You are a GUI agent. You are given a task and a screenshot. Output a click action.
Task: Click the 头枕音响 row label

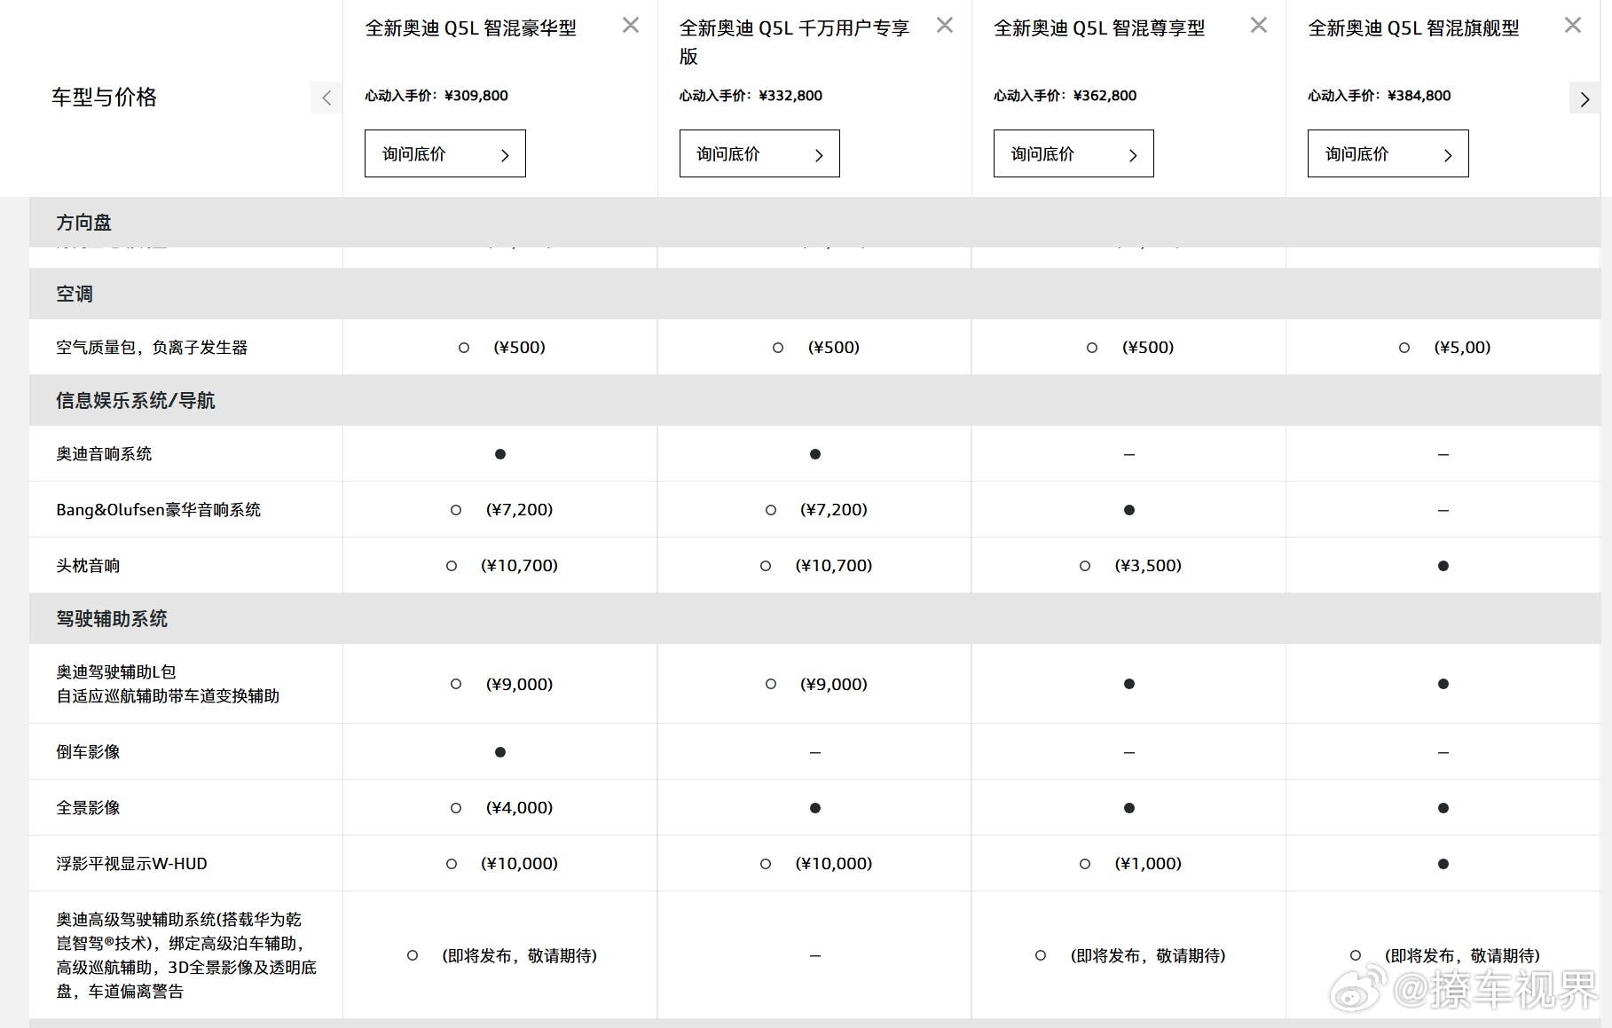point(88,566)
